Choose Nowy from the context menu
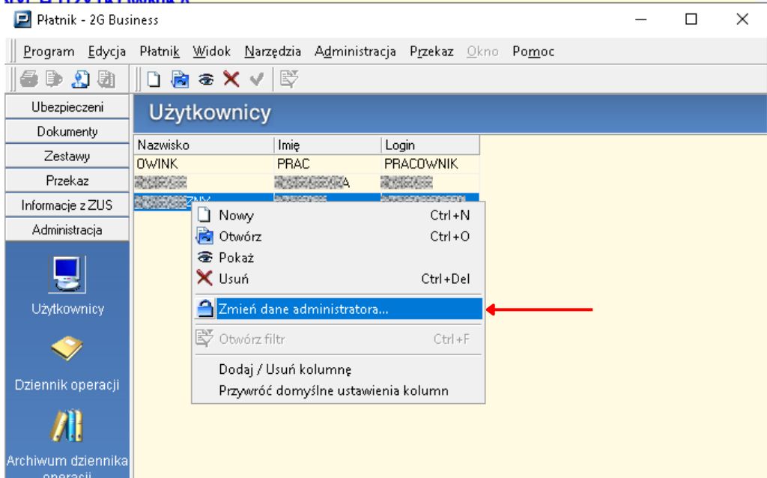This screenshot has width=767, height=478. [338, 215]
